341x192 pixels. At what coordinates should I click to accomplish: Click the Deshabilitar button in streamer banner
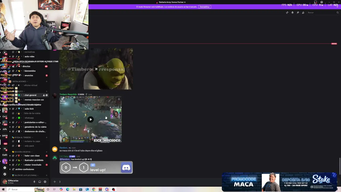tap(205, 7)
